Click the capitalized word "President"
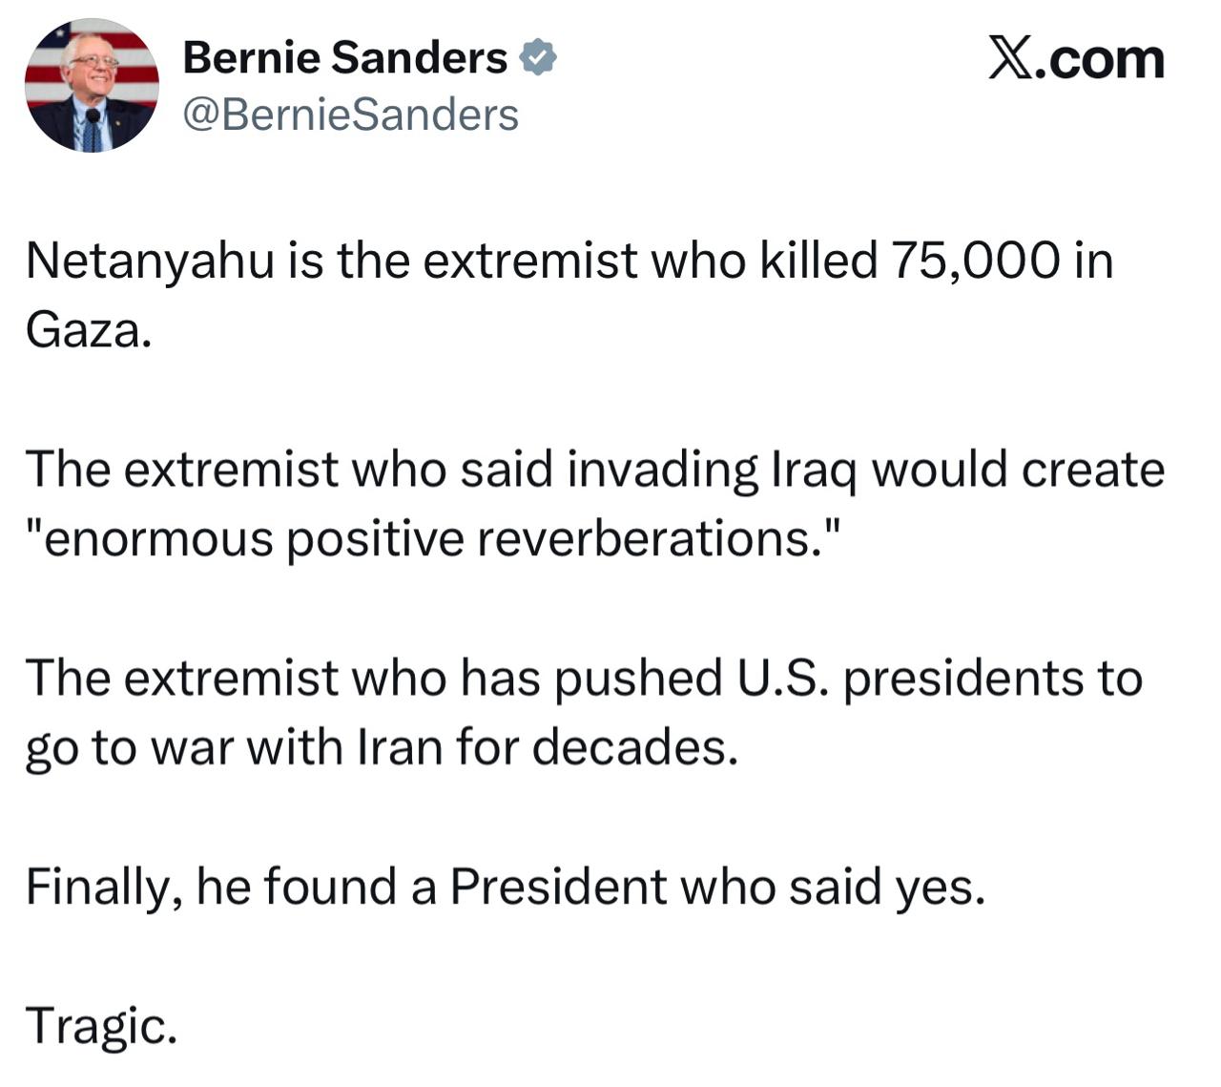The width and height of the screenshot is (1221, 1087). point(558,887)
